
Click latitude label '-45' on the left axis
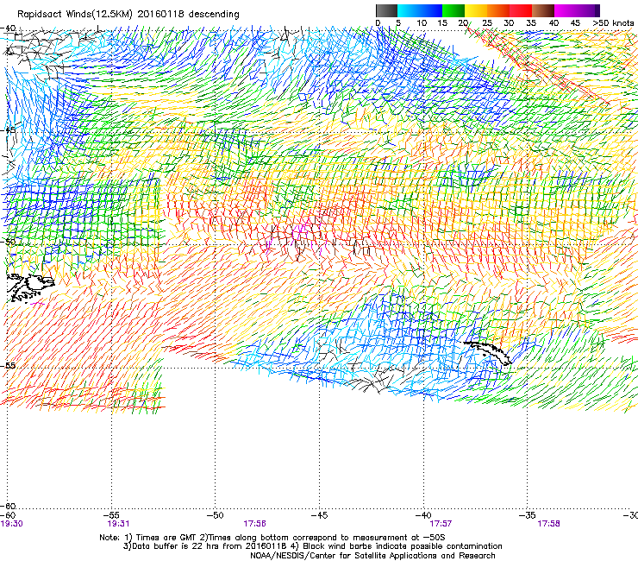pyautogui.click(x=8, y=130)
